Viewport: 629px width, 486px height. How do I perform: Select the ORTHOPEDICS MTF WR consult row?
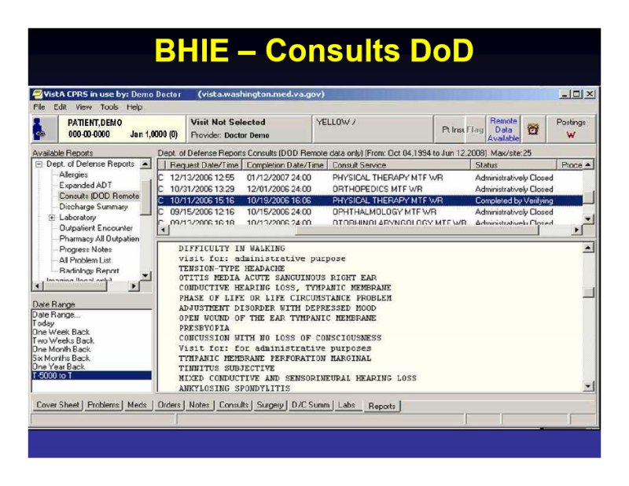click(370, 189)
